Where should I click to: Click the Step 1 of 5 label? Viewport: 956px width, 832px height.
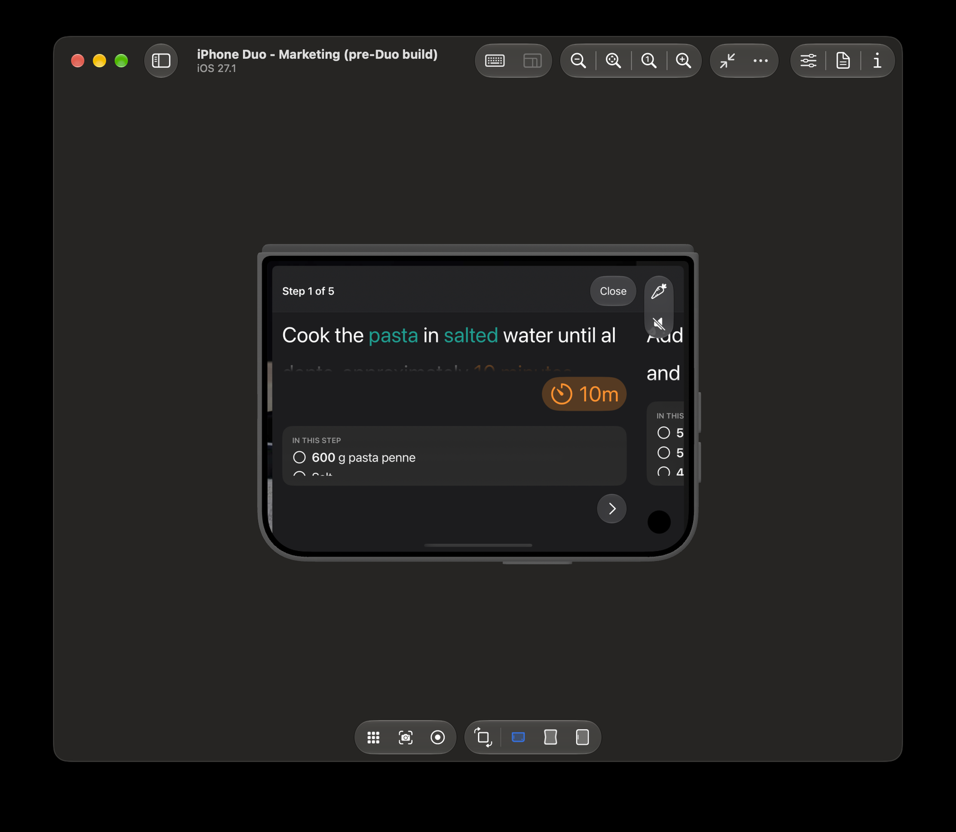308,291
